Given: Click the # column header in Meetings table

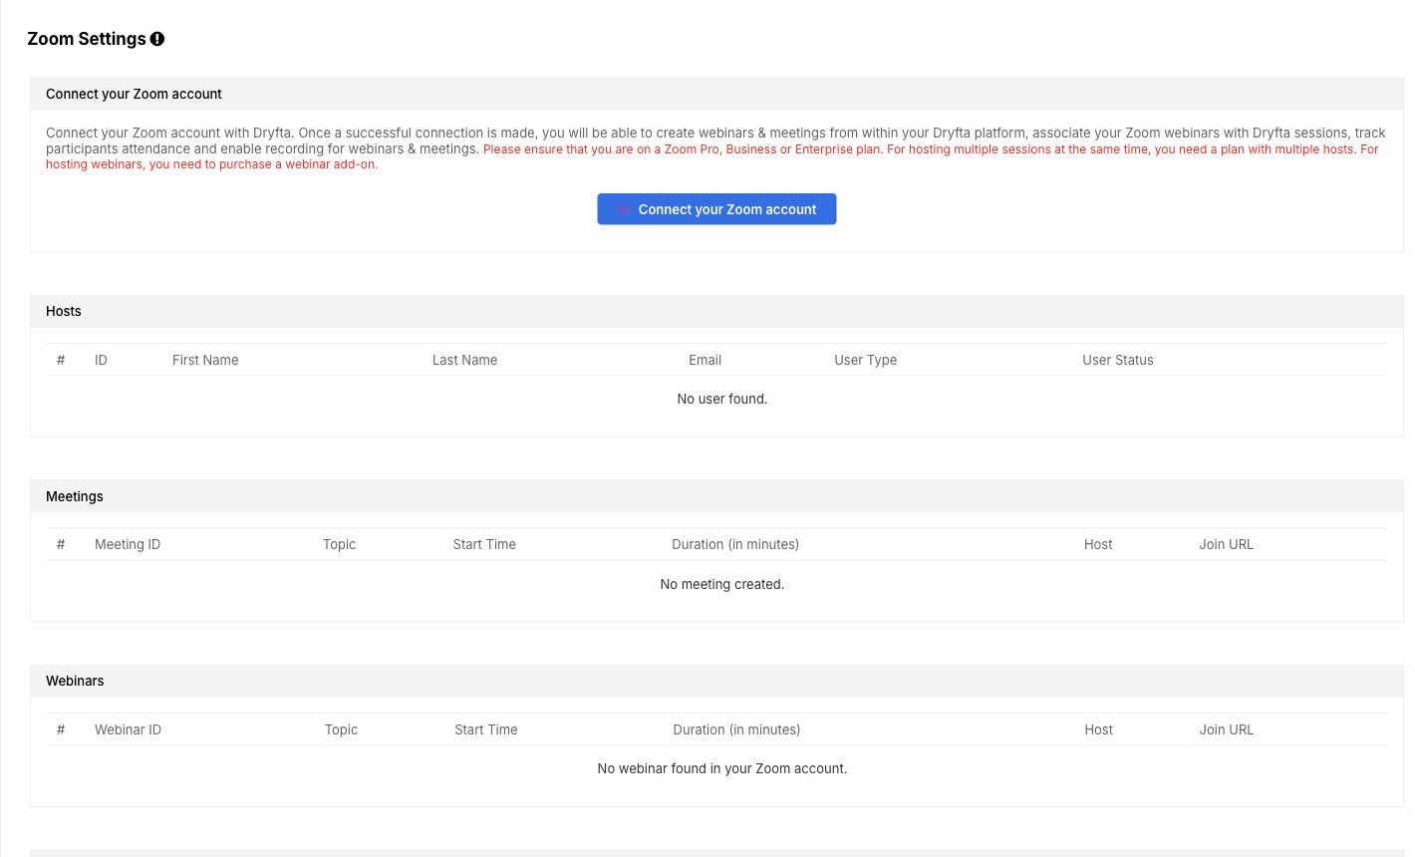Looking at the screenshot, I should [61, 544].
